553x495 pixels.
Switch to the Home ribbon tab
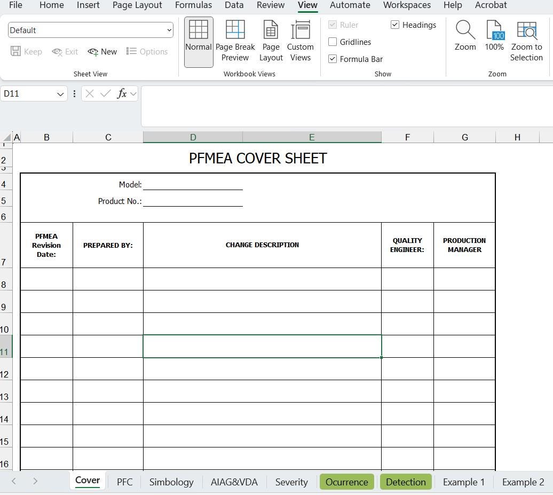[x=51, y=5]
